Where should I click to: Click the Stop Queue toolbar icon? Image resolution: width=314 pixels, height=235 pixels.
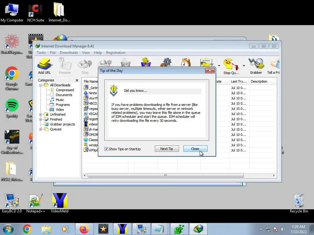[231, 66]
